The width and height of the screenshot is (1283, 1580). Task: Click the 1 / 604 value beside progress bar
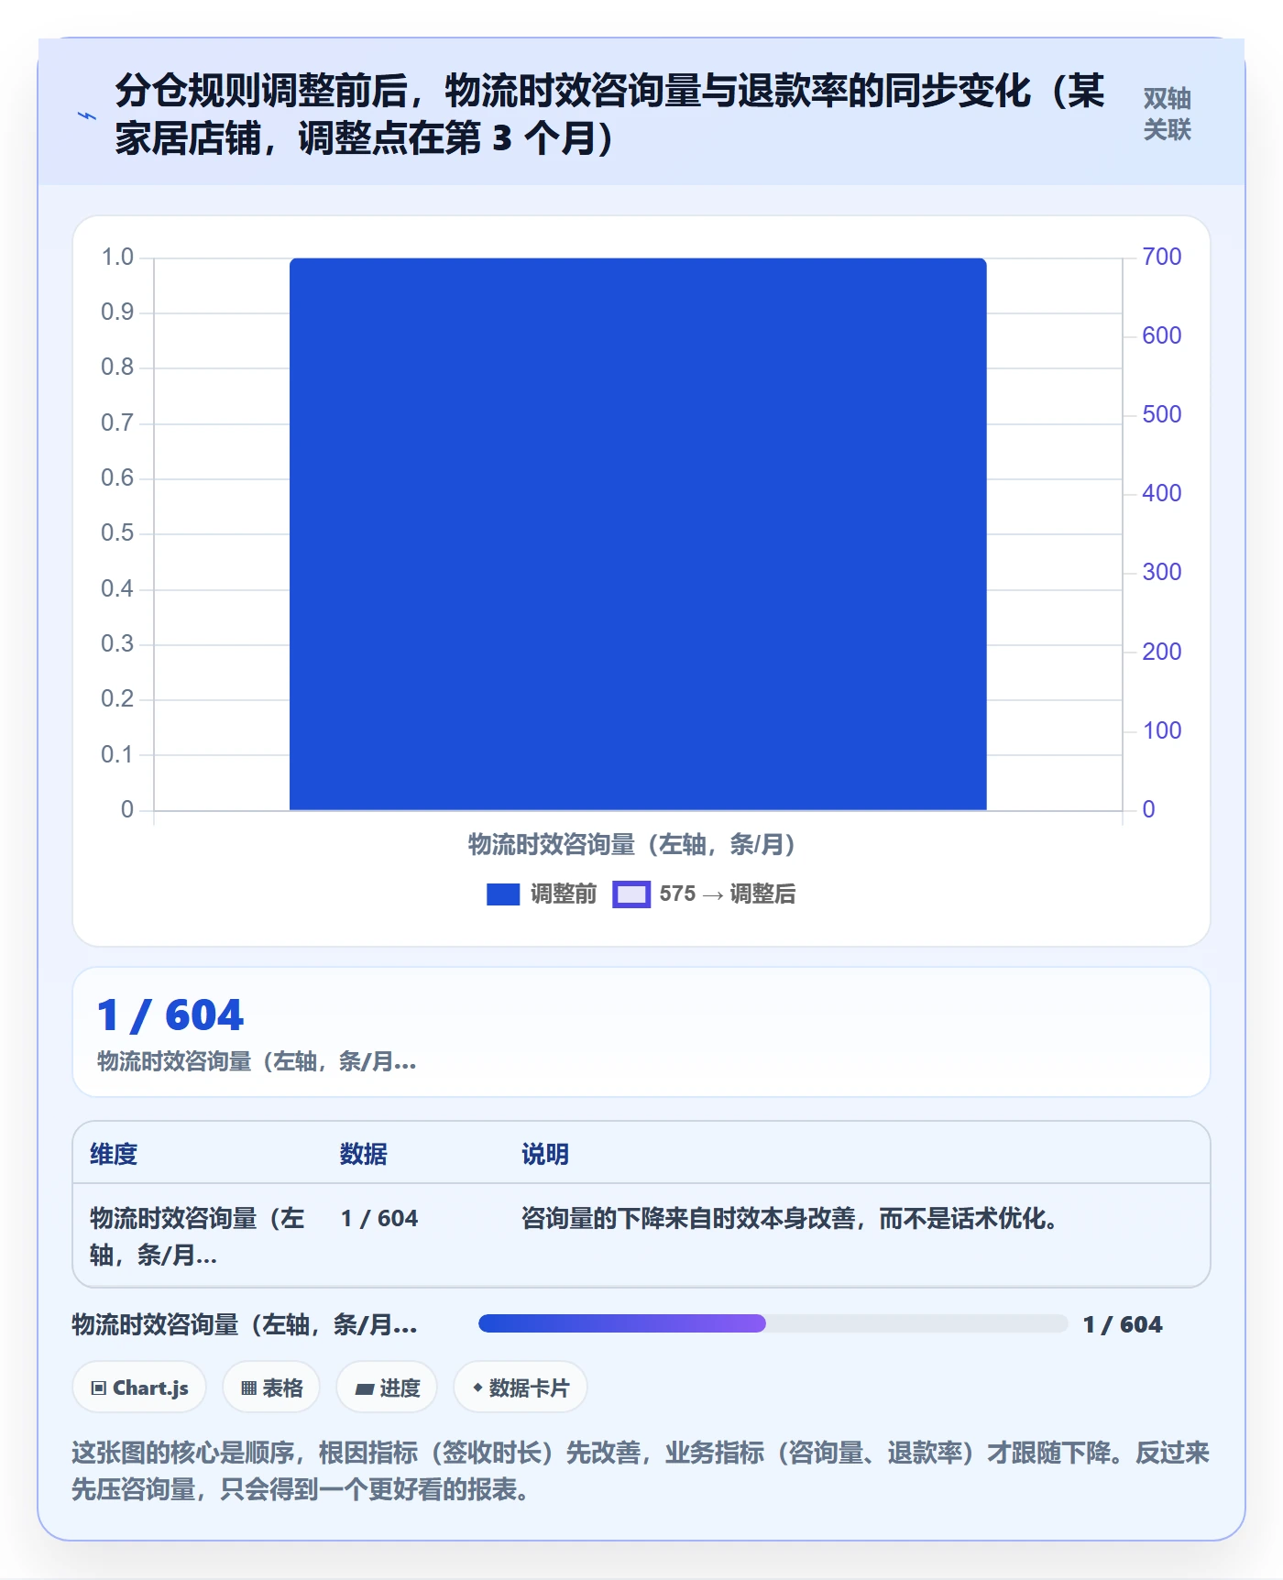[1123, 1324]
